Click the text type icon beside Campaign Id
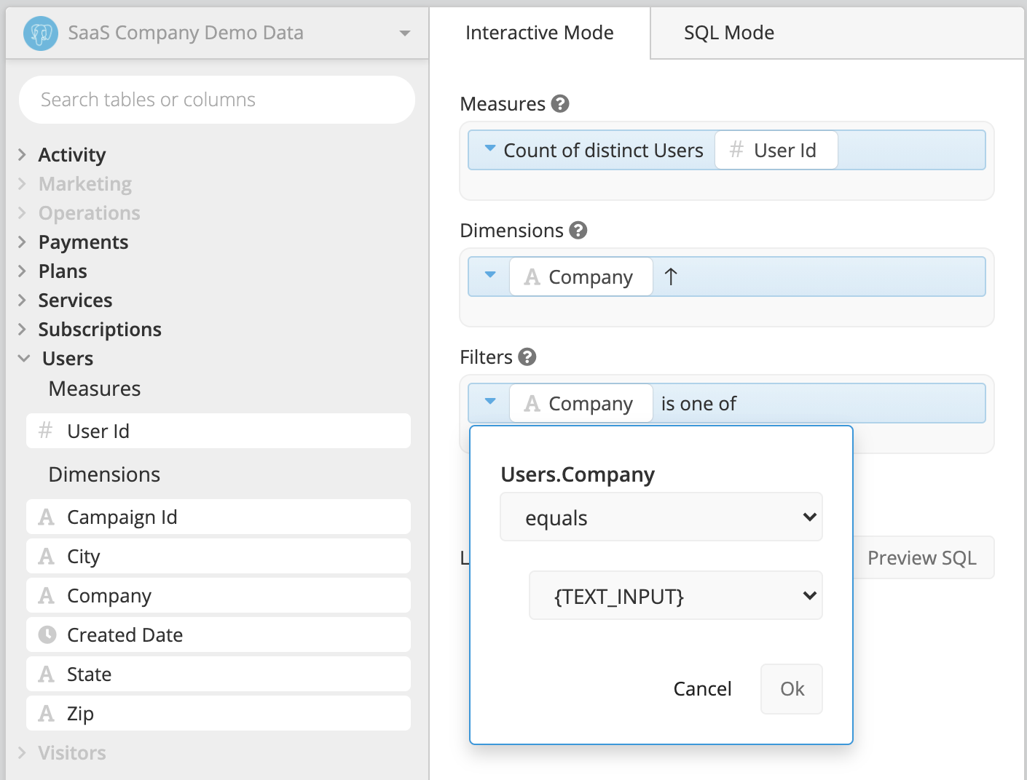 click(x=47, y=517)
